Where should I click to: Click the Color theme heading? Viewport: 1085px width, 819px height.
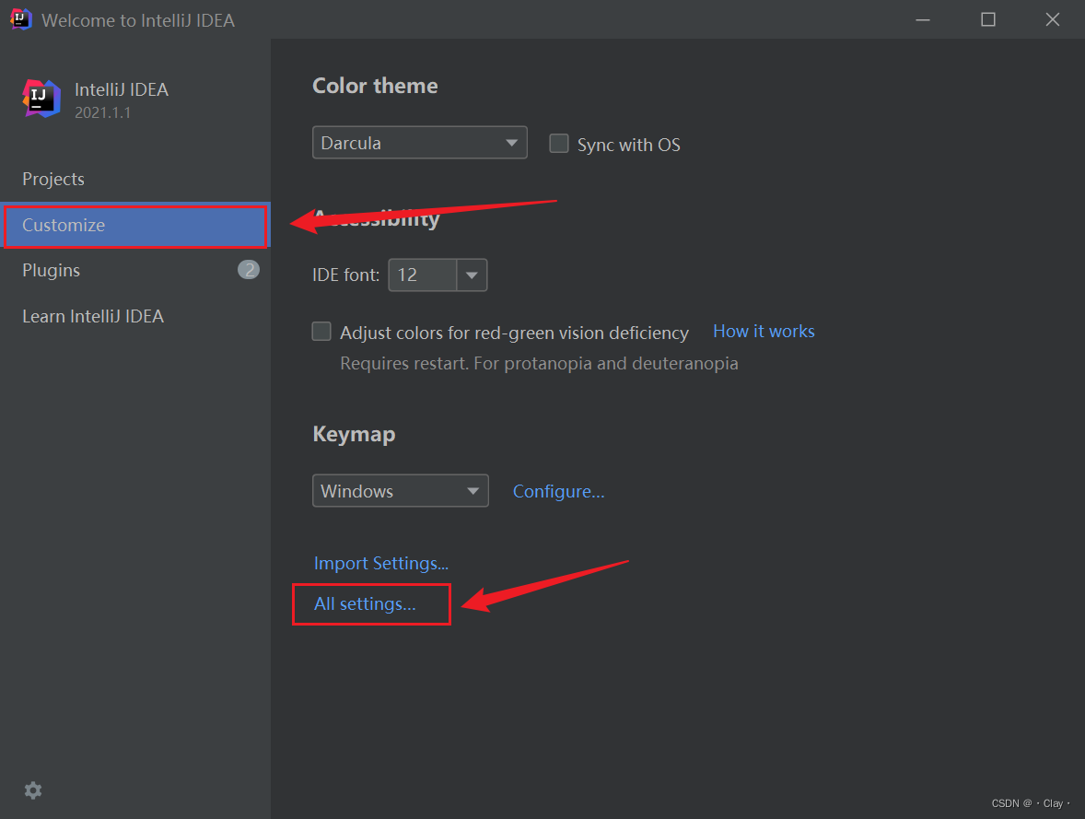point(375,86)
